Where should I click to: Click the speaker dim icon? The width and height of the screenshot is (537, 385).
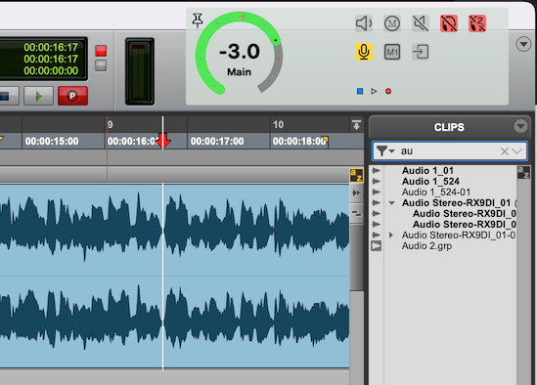click(364, 23)
